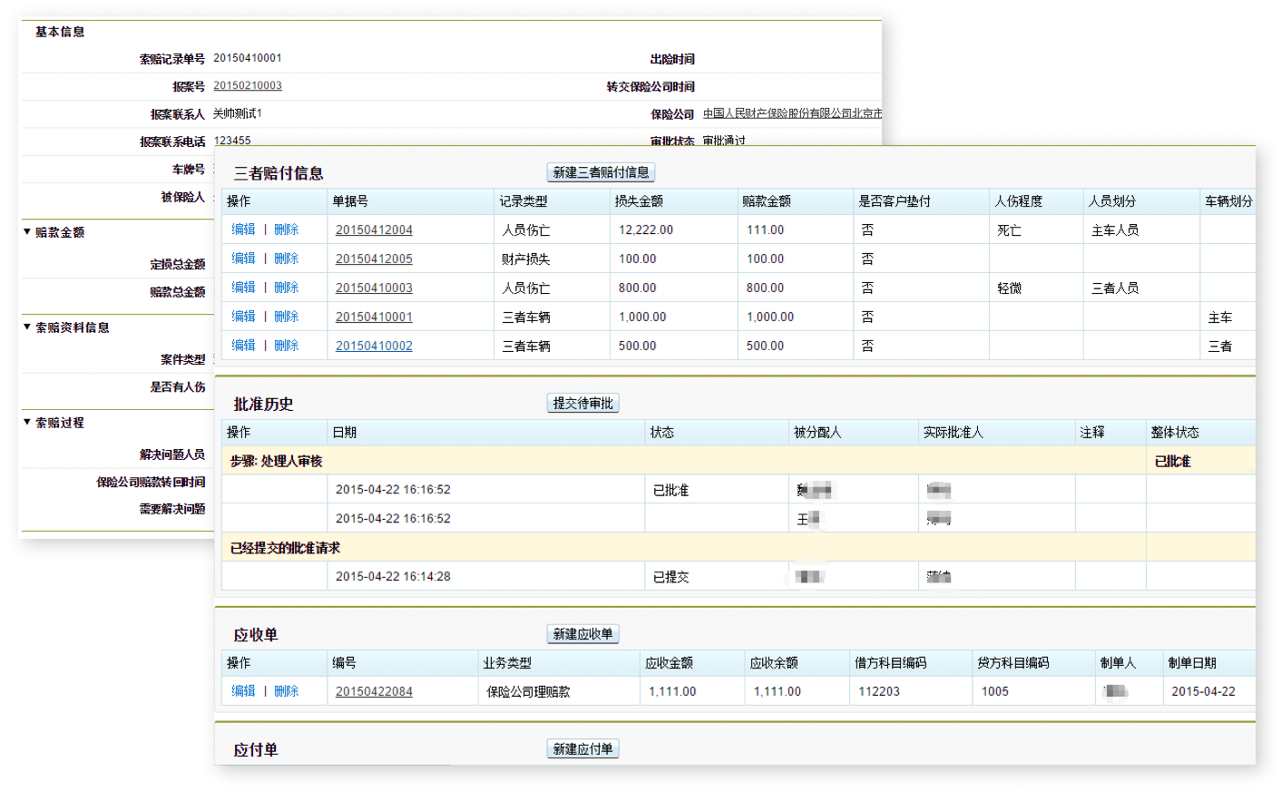This screenshot has width=1281, height=791.
Task: Open receivable number 20150422084
Action: [374, 692]
